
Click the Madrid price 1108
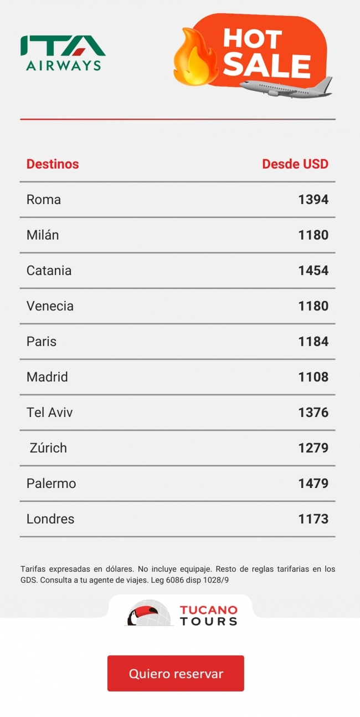tap(313, 377)
